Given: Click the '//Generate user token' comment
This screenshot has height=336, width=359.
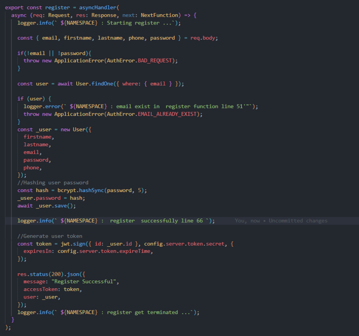Looking at the screenshot, I should pos(50,236).
